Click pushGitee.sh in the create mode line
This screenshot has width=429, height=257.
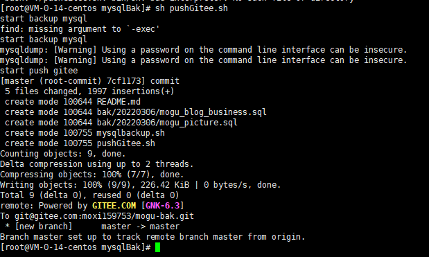tap(126, 143)
